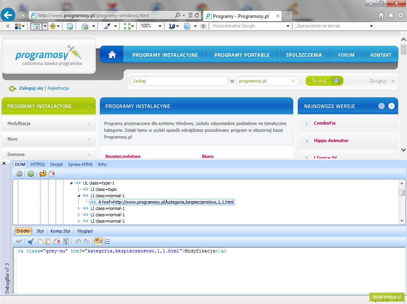Open the browser home page icon
Image resolution: width=407 pixels, height=304 pixels.
point(381,15)
